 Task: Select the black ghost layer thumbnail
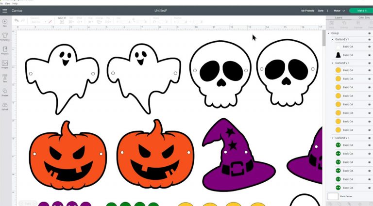coord(338,55)
